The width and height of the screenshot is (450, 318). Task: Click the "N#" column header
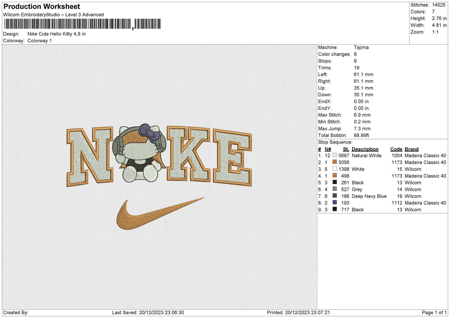(328, 149)
